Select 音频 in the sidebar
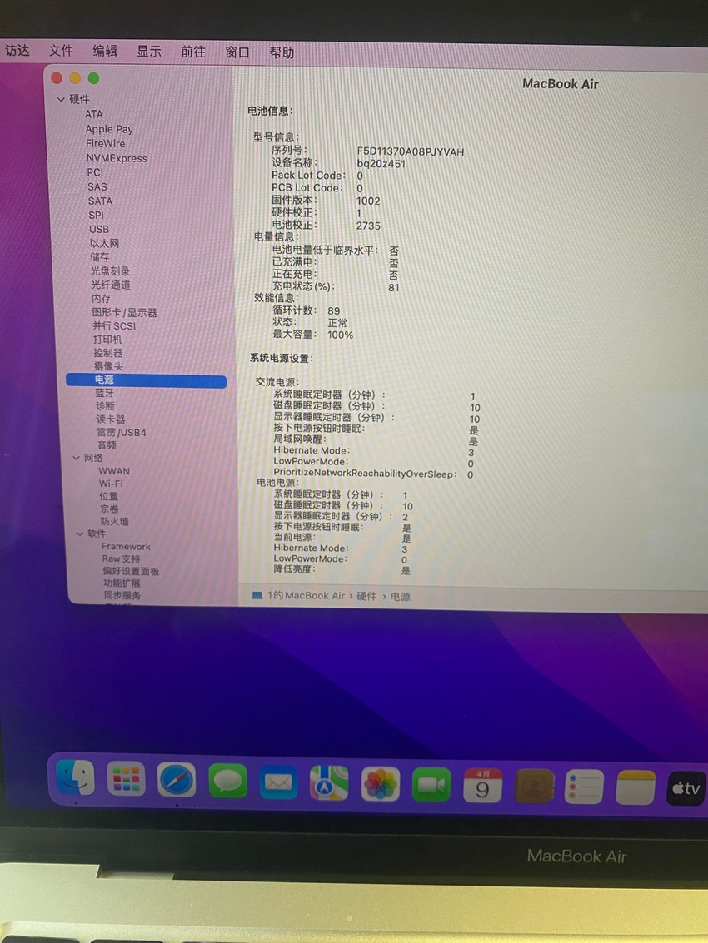This screenshot has height=943, width=708. (107, 445)
